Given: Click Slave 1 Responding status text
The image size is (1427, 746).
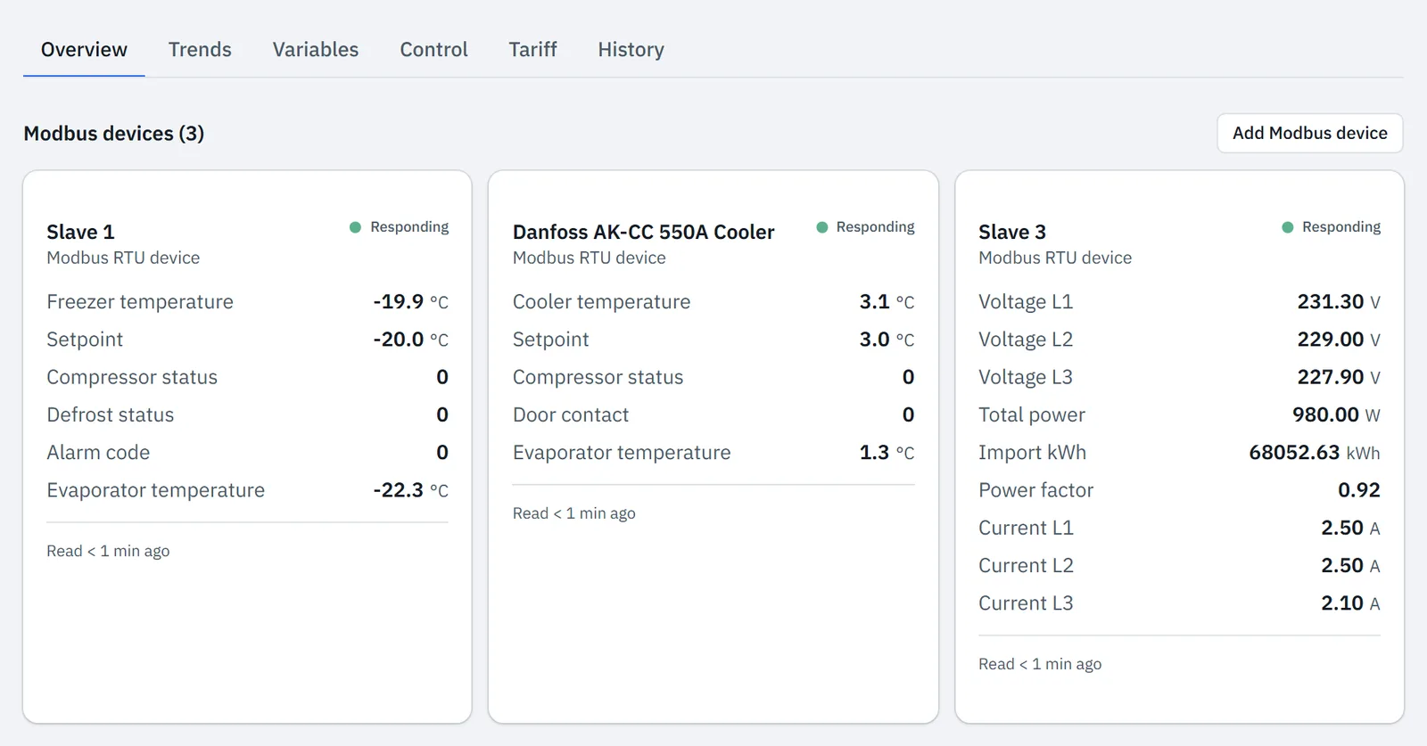Looking at the screenshot, I should [x=409, y=227].
